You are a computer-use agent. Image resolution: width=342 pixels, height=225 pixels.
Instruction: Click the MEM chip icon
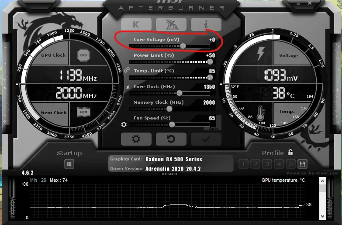click(x=83, y=112)
